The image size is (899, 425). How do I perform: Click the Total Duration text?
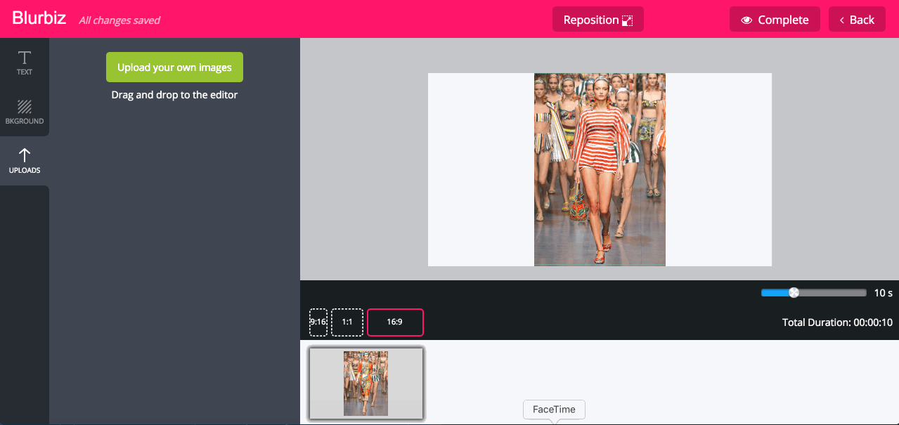(837, 322)
